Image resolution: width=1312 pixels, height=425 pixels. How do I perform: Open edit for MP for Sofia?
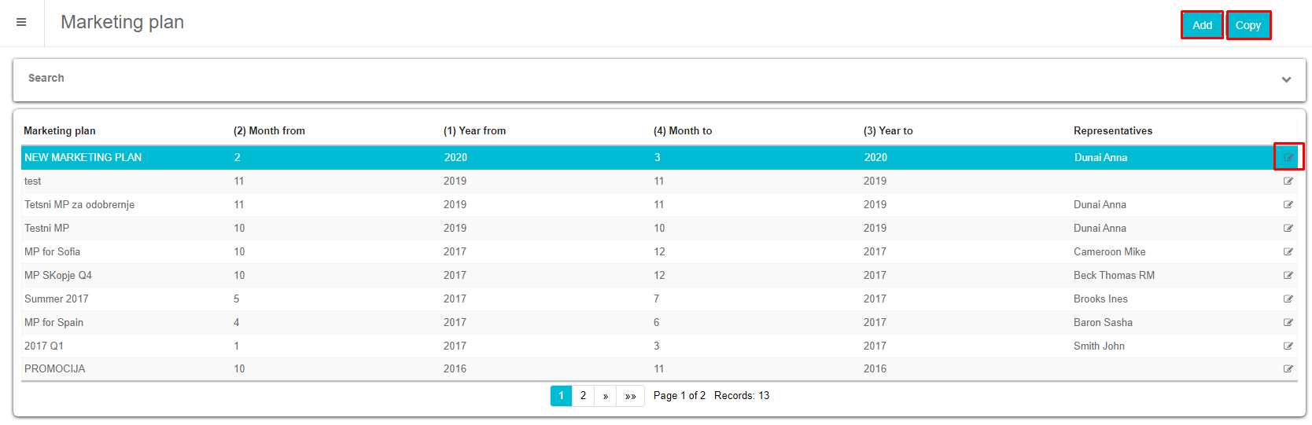coord(1288,252)
